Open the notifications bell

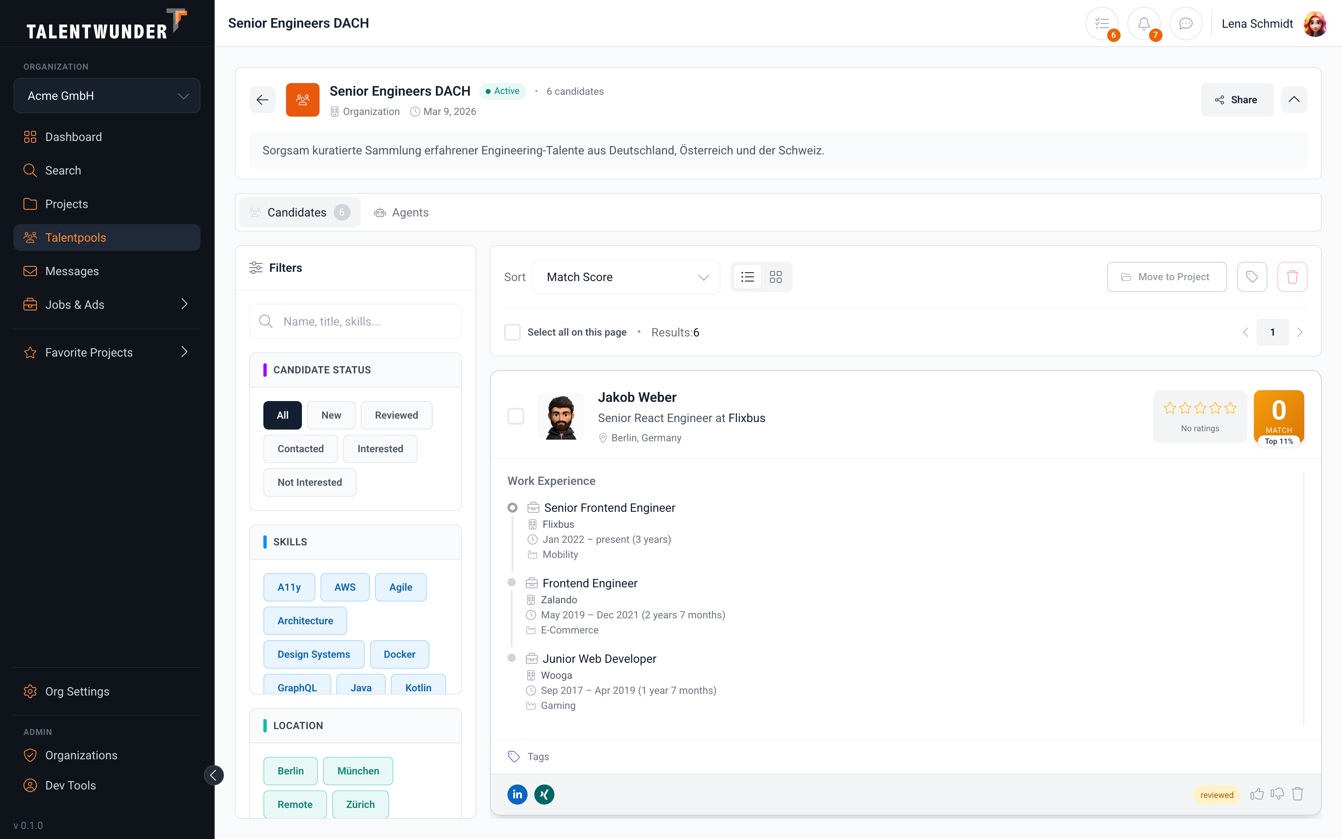tap(1144, 23)
